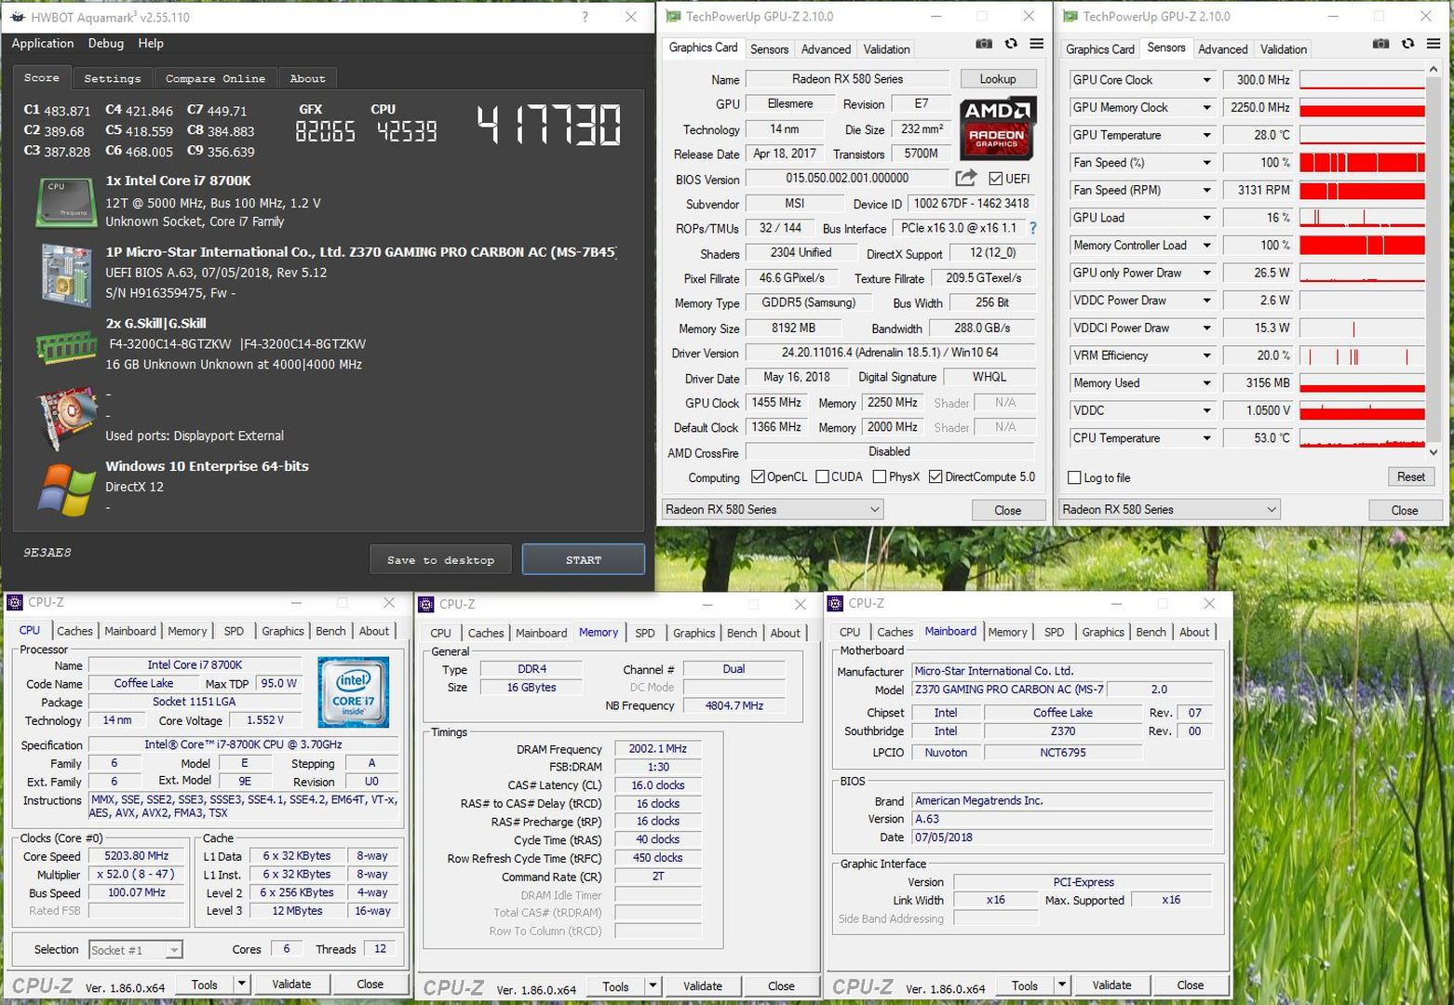Click the Graphics Card GPU-Z title icon
The height and width of the screenshot is (1005, 1454).
pyautogui.click(x=673, y=16)
